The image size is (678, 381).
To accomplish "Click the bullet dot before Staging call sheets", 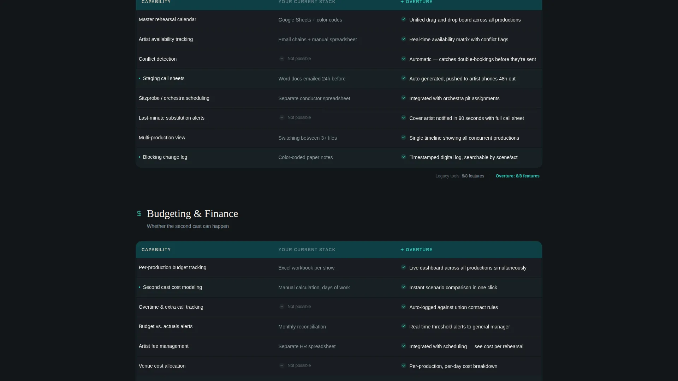I will coord(139,78).
